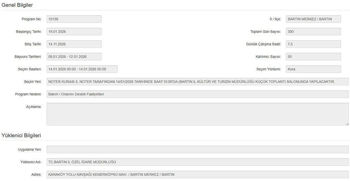
Task: Click the Program No label text
Action: coord(31,19)
